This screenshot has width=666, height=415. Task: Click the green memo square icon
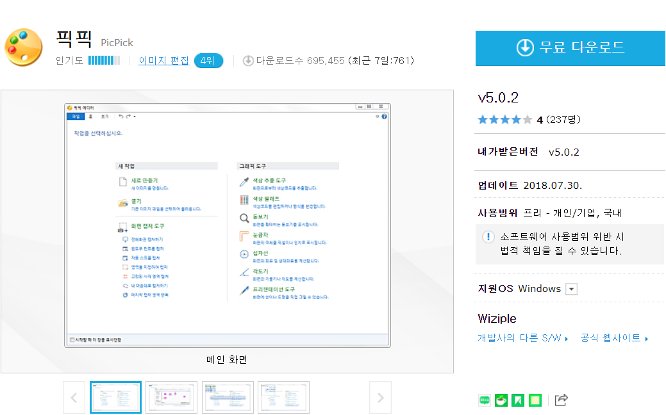click(x=535, y=400)
